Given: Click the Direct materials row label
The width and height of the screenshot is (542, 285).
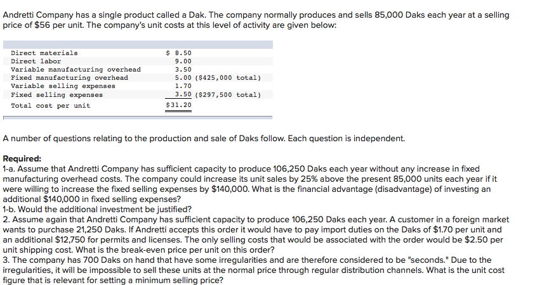Looking at the screenshot, I should [44, 53].
